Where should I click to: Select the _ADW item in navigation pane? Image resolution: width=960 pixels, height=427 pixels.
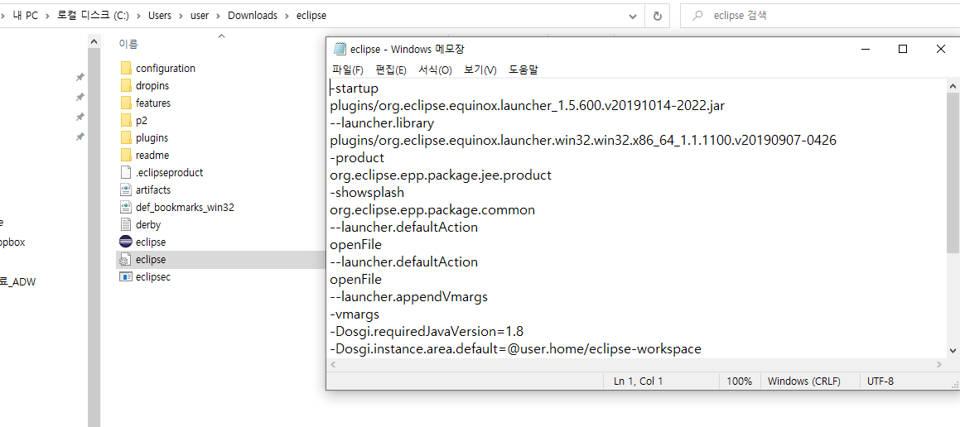(x=17, y=282)
